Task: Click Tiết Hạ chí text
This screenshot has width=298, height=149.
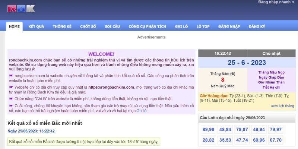Action: pos(272,88)
